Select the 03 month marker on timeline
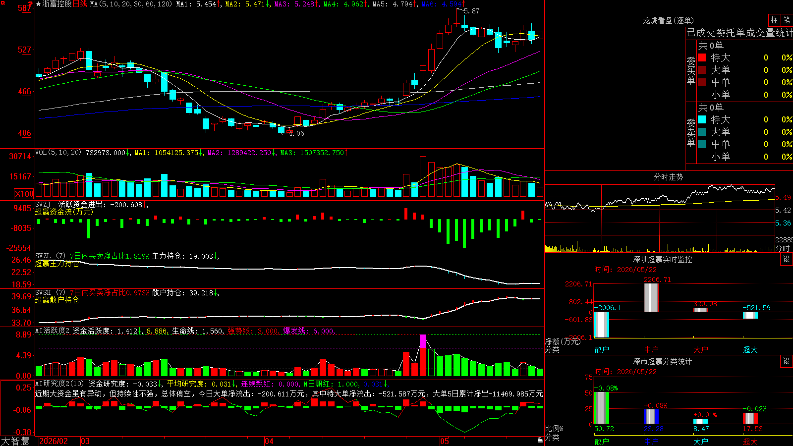 tap(85, 441)
